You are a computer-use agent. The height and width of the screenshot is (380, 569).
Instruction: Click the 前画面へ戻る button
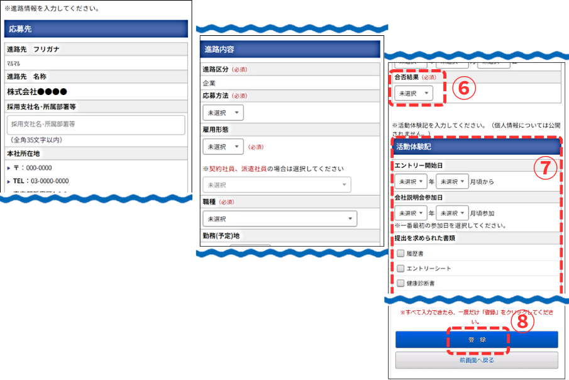pyautogui.click(x=476, y=360)
